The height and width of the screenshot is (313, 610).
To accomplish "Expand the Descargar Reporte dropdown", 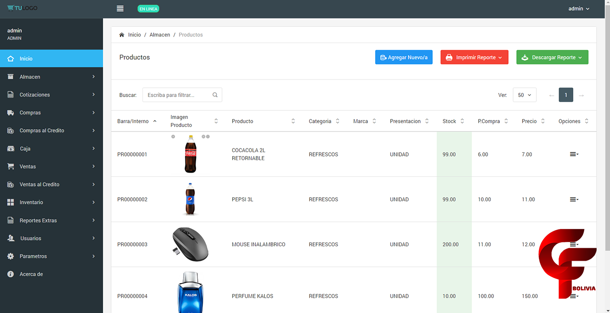I will tap(552, 57).
